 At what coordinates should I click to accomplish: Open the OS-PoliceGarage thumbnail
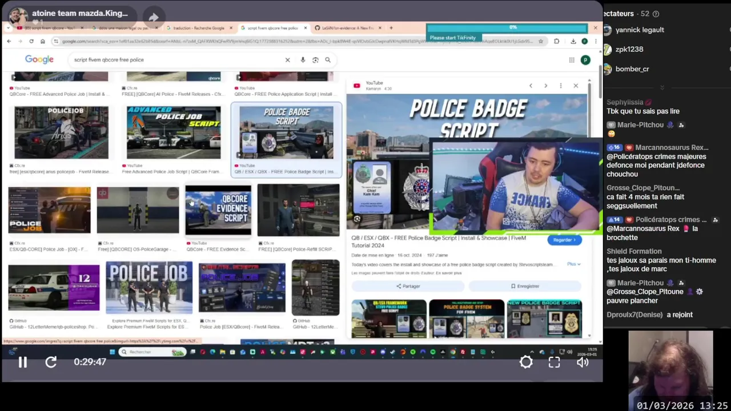tap(138, 210)
